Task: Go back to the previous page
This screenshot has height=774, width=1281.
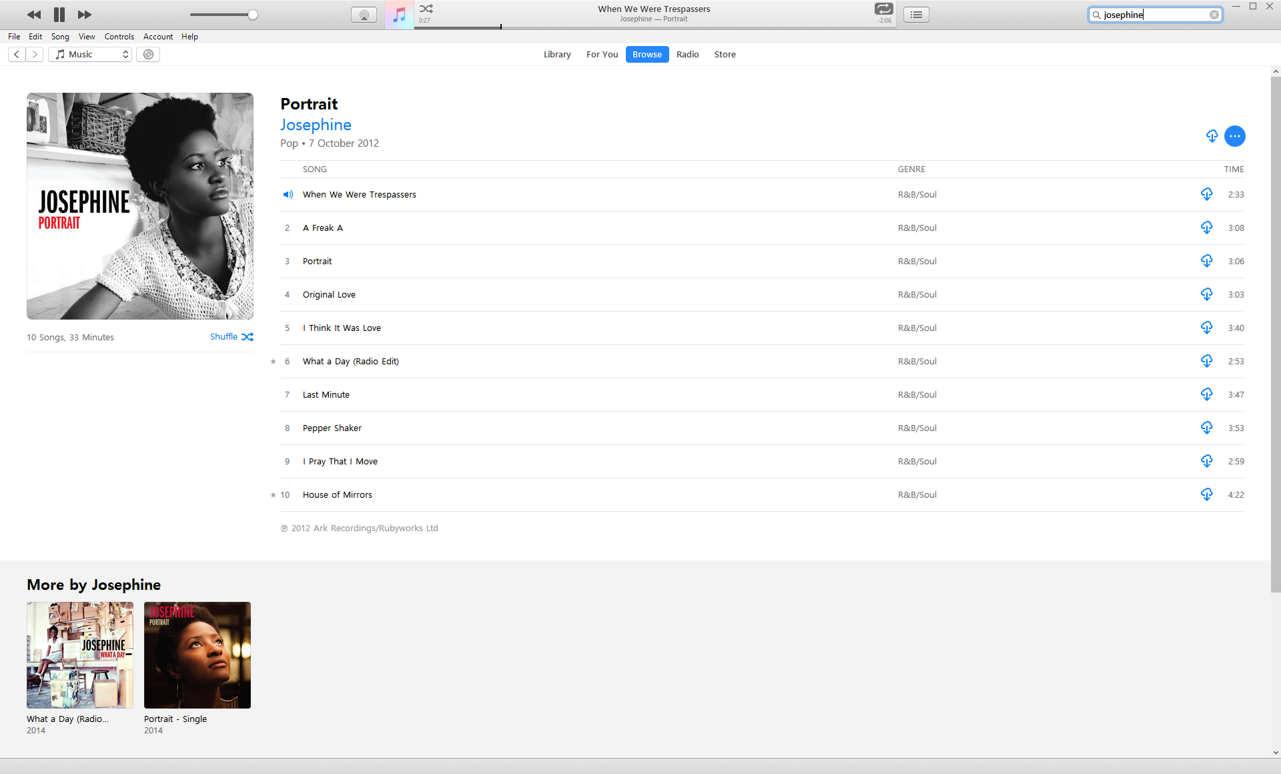Action: coord(17,55)
